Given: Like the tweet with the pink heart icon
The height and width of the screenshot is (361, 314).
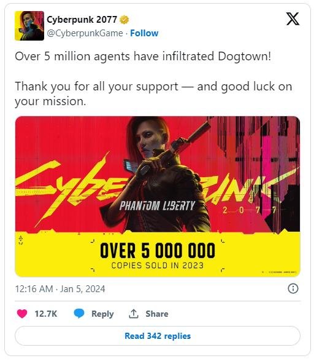Looking at the screenshot, I should tap(22, 314).
